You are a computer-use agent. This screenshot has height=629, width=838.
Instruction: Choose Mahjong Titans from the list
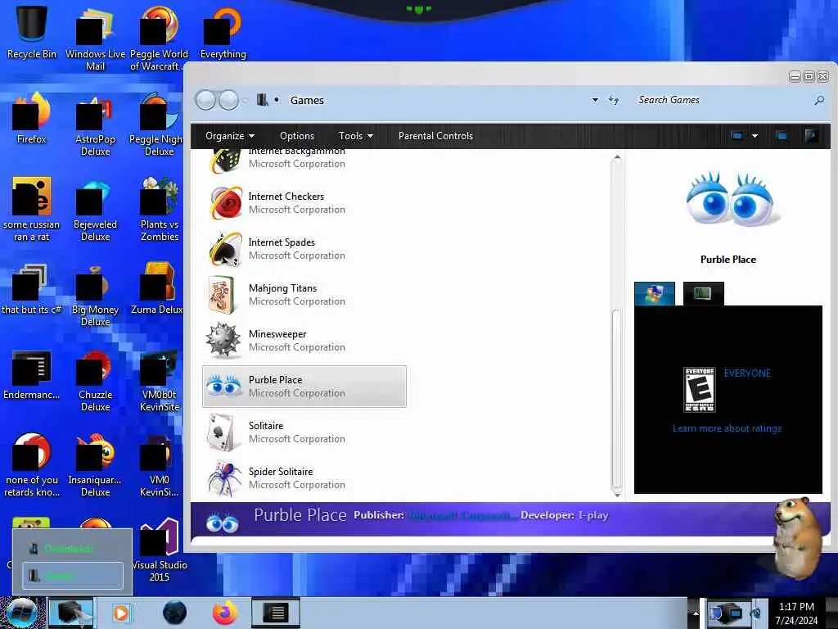[304, 295]
